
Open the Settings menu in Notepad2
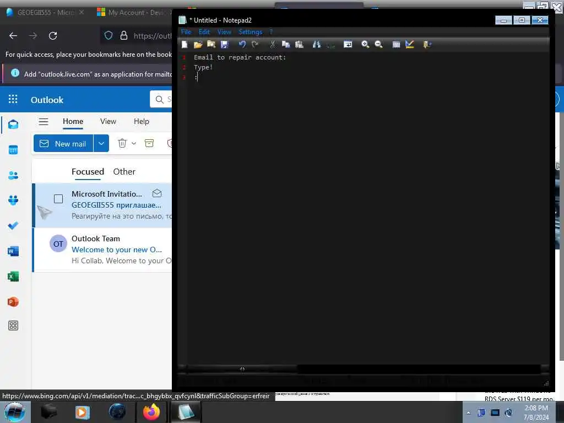click(251, 31)
